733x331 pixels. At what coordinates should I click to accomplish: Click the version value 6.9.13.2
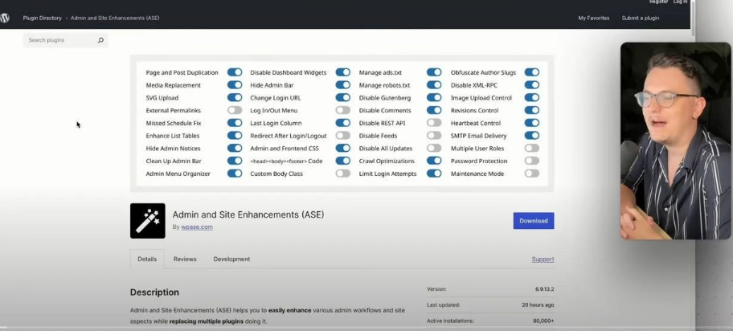545,289
